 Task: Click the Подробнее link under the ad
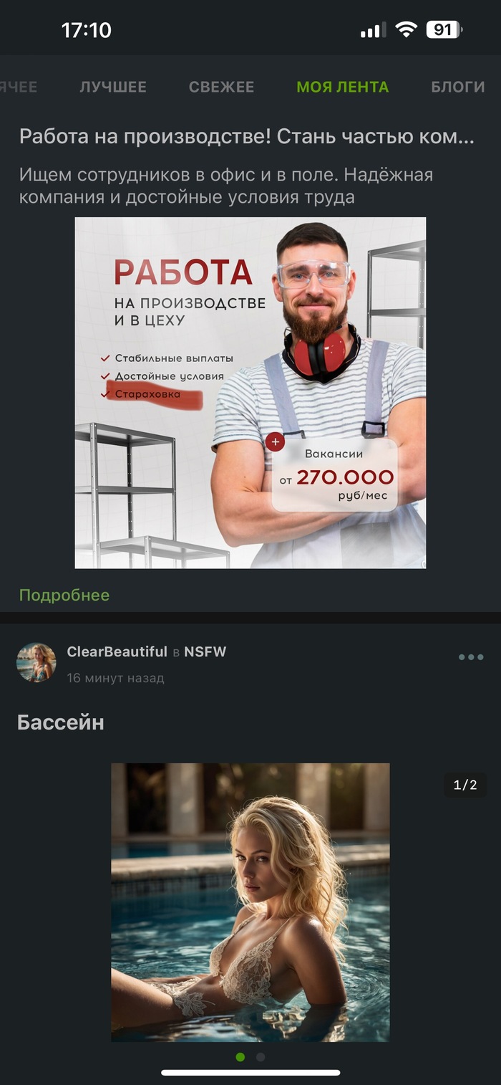click(x=64, y=596)
